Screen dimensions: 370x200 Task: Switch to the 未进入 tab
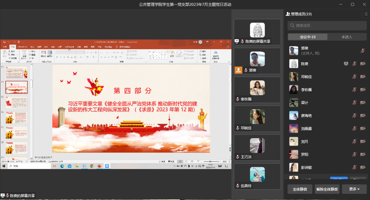(347, 37)
